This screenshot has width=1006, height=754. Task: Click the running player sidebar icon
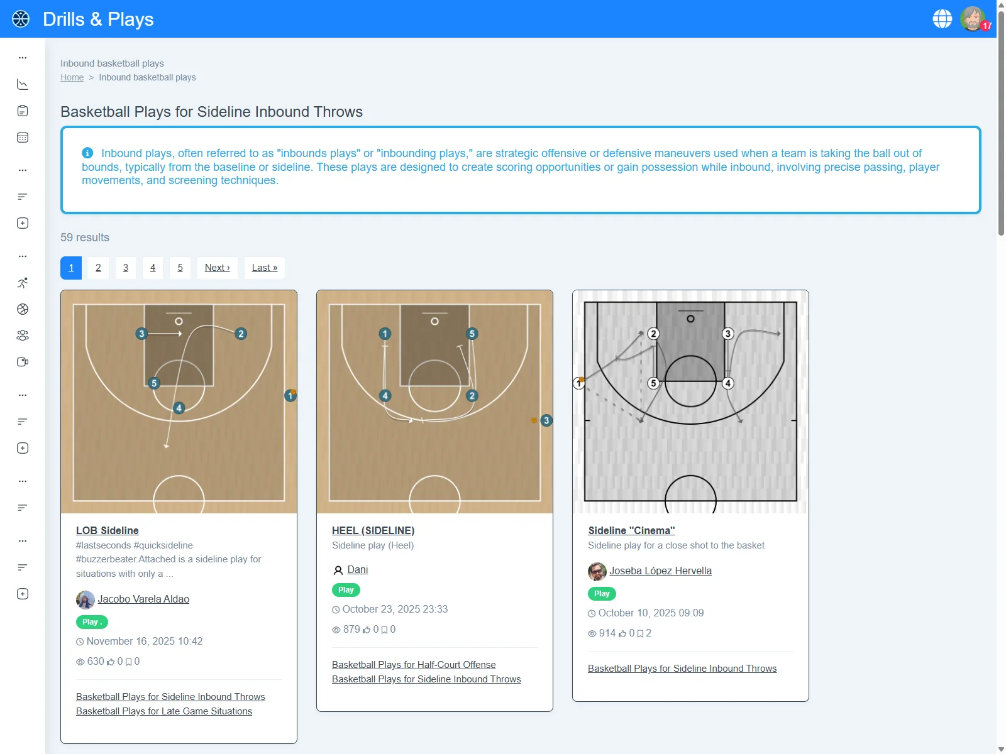(23, 283)
